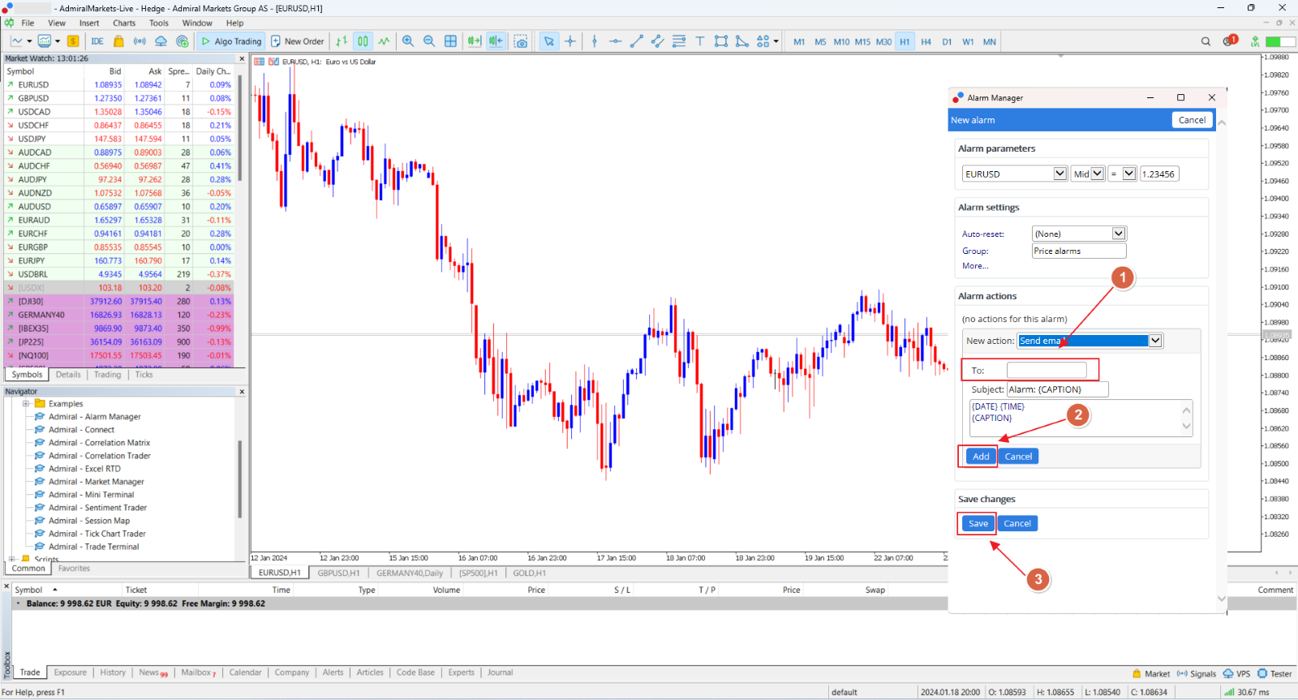
Task: Select the cursor arrow tool
Action: 549,41
